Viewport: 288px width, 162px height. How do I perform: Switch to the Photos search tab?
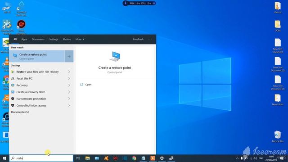pyautogui.click(x=67, y=39)
